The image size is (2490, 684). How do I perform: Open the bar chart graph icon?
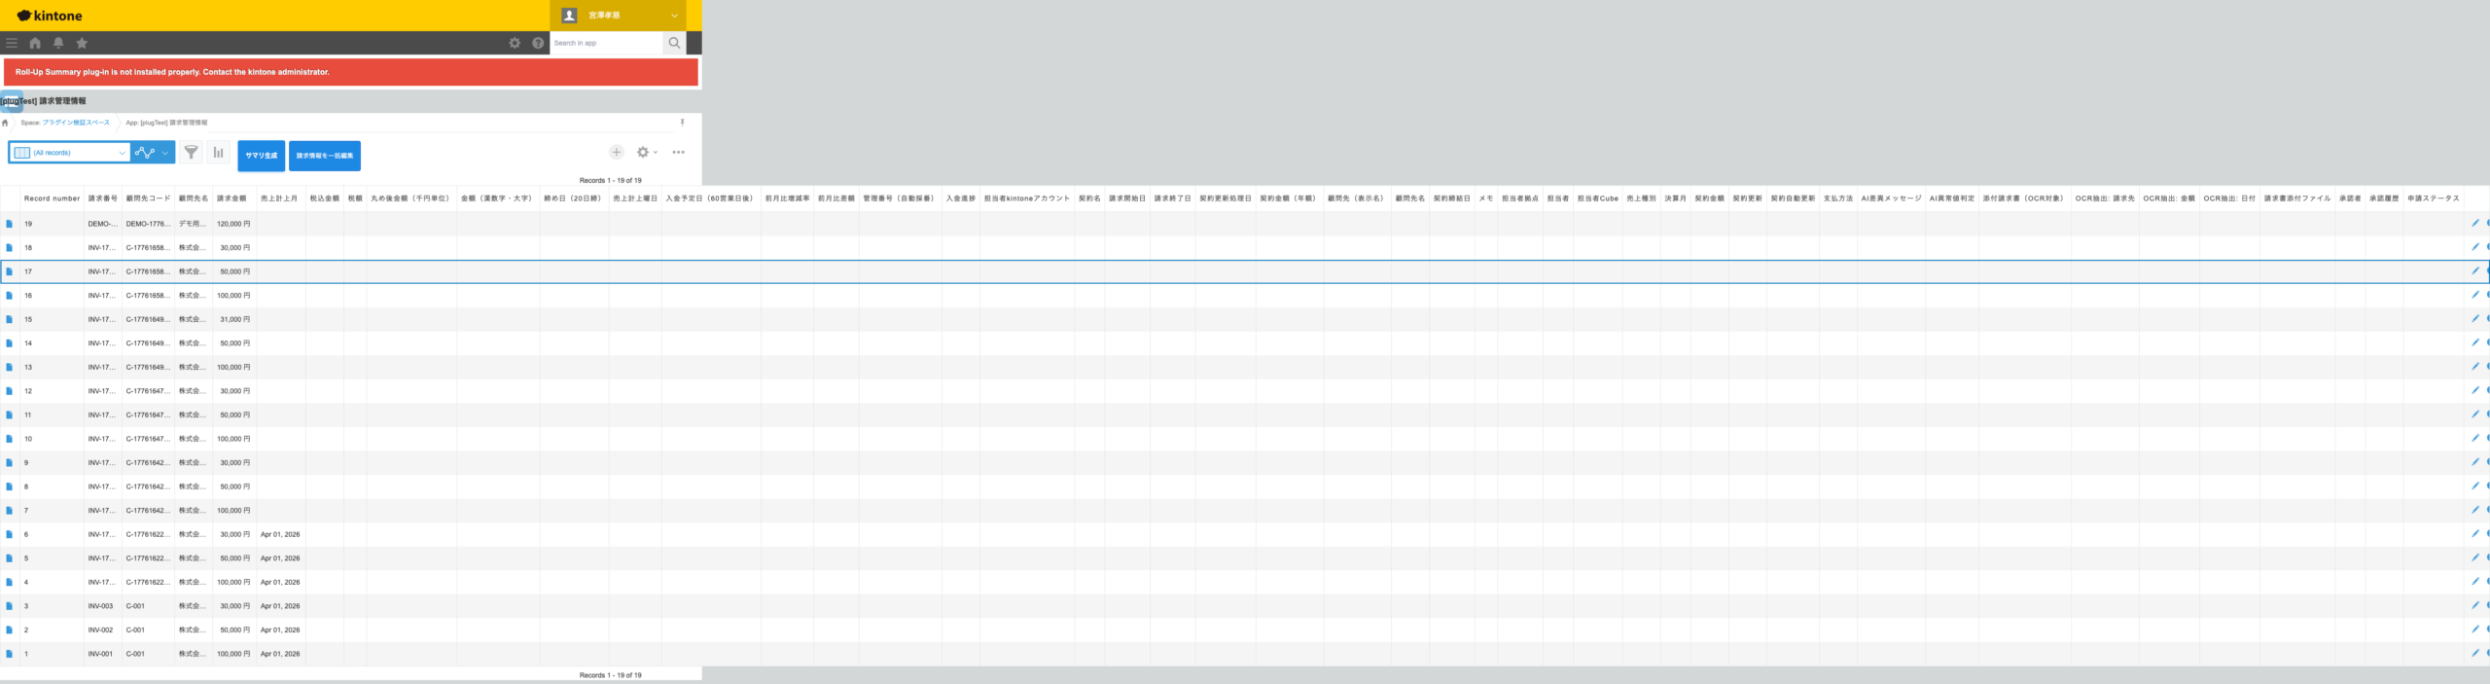[219, 153]
